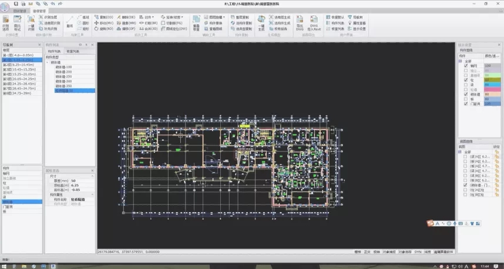Toggle the 门窗洞 component checkbox
504x269 pixels.
[x=466, y=104]
